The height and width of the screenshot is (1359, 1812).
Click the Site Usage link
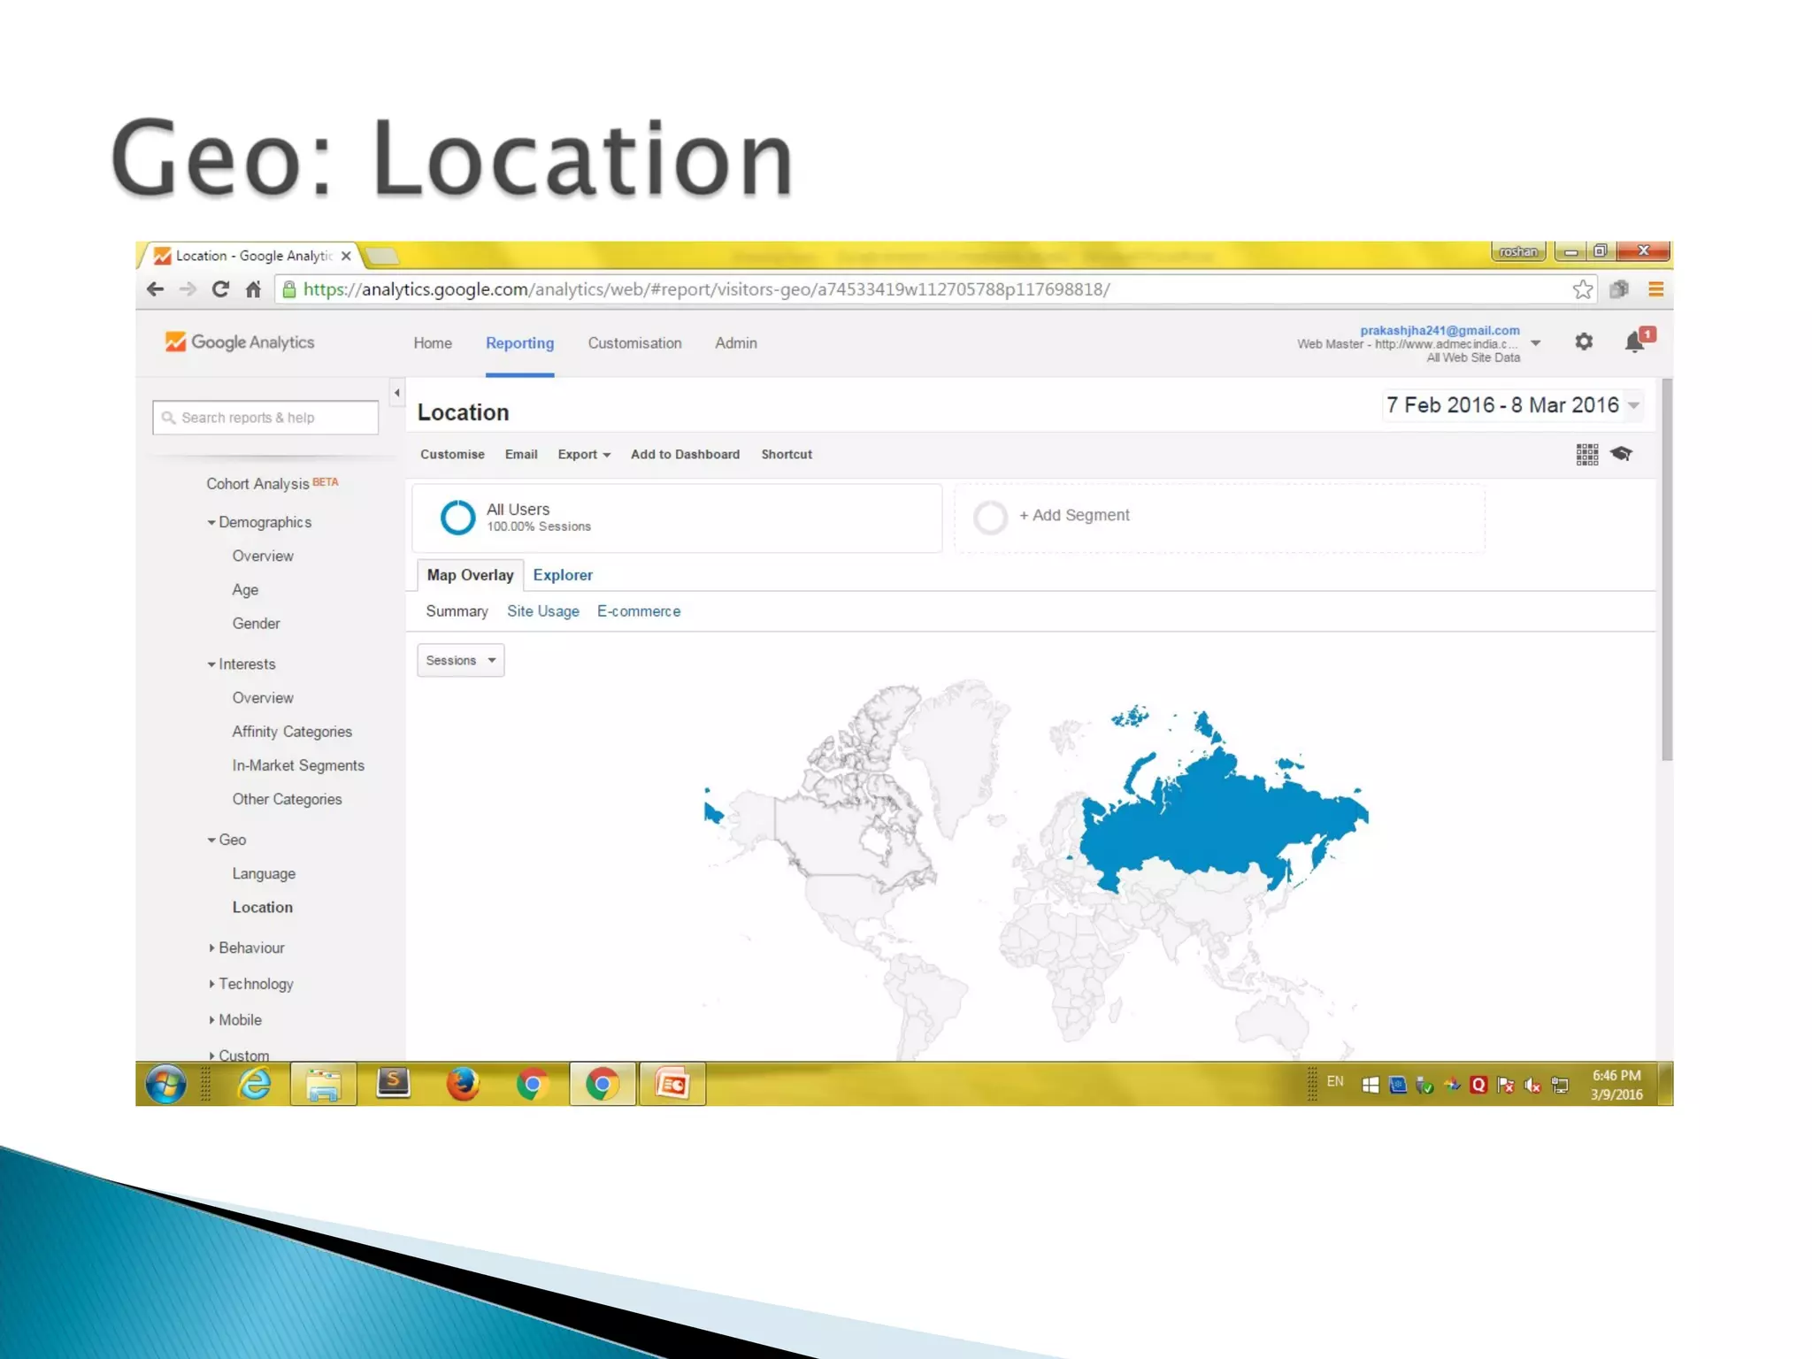(x=542, y=611)
